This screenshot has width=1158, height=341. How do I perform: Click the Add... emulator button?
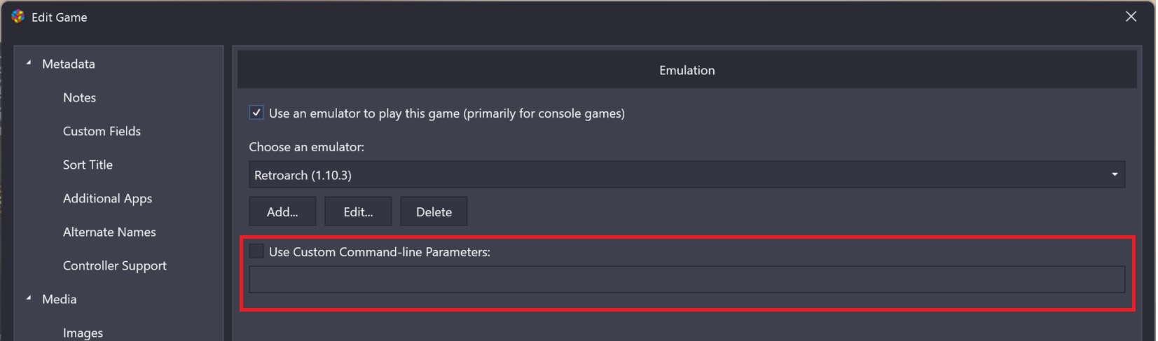click(x=282, y=211)
